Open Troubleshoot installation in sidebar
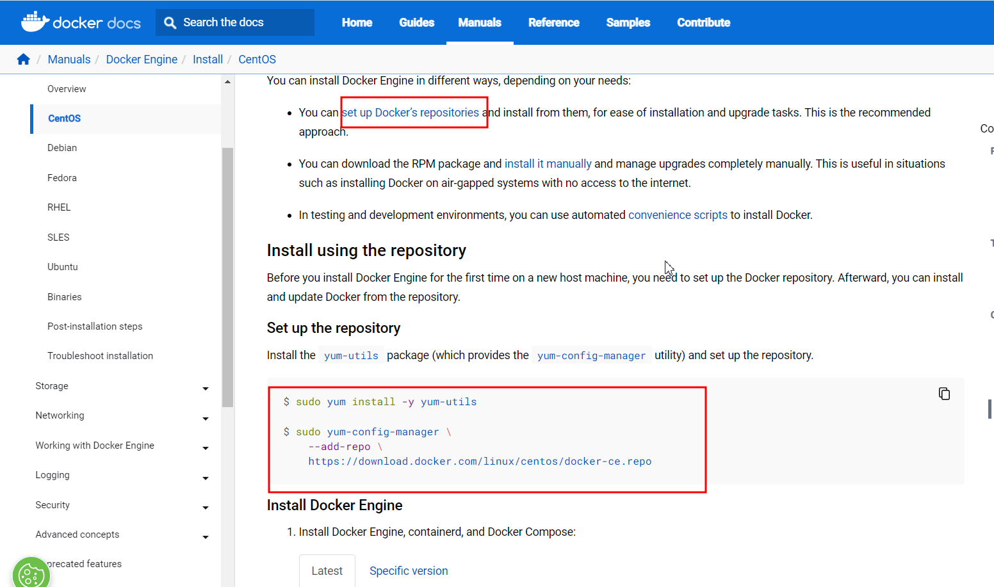The width and height of the screenshot is (994, 587). 100,356
